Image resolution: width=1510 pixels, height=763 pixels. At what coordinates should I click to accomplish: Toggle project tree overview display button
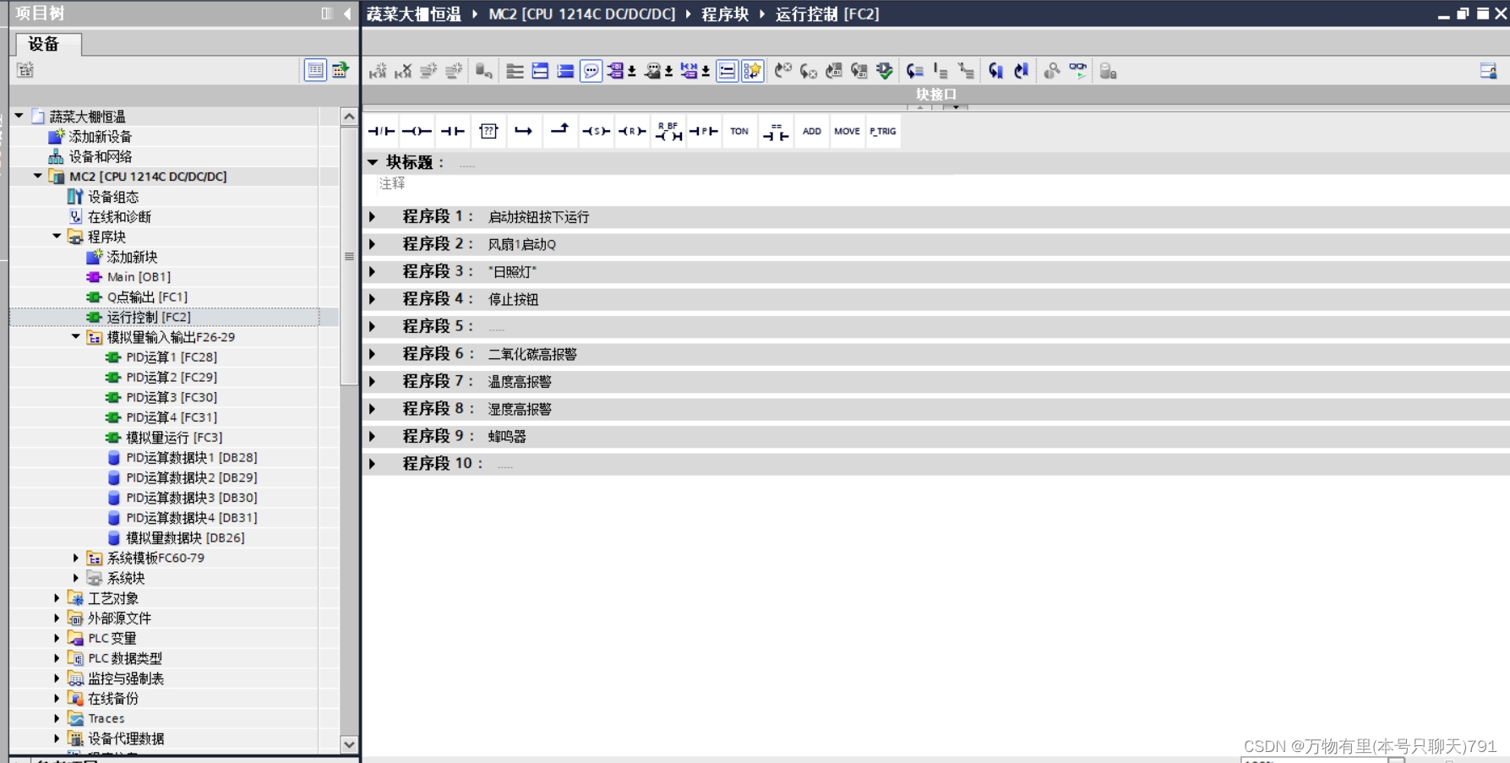click(x=315, y=70)
